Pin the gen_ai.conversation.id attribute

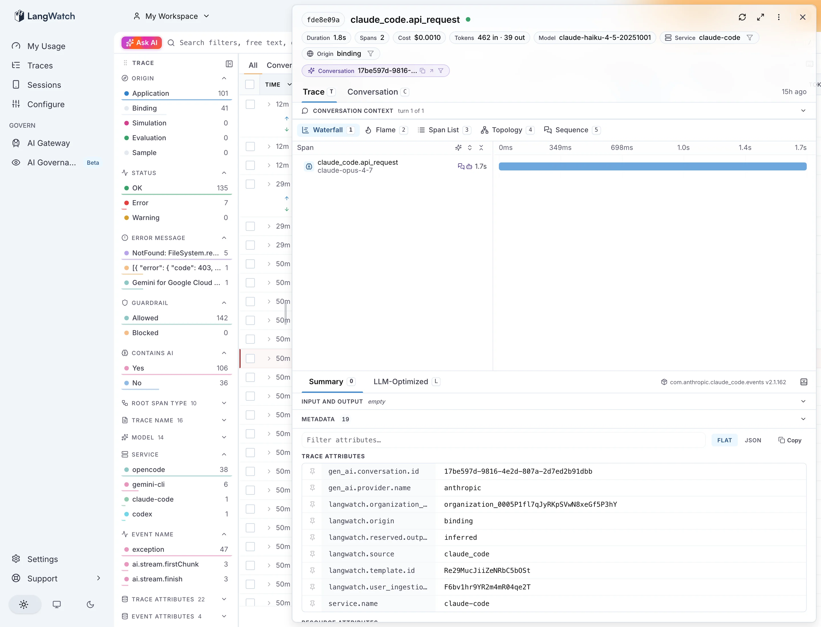coord(312,472)
